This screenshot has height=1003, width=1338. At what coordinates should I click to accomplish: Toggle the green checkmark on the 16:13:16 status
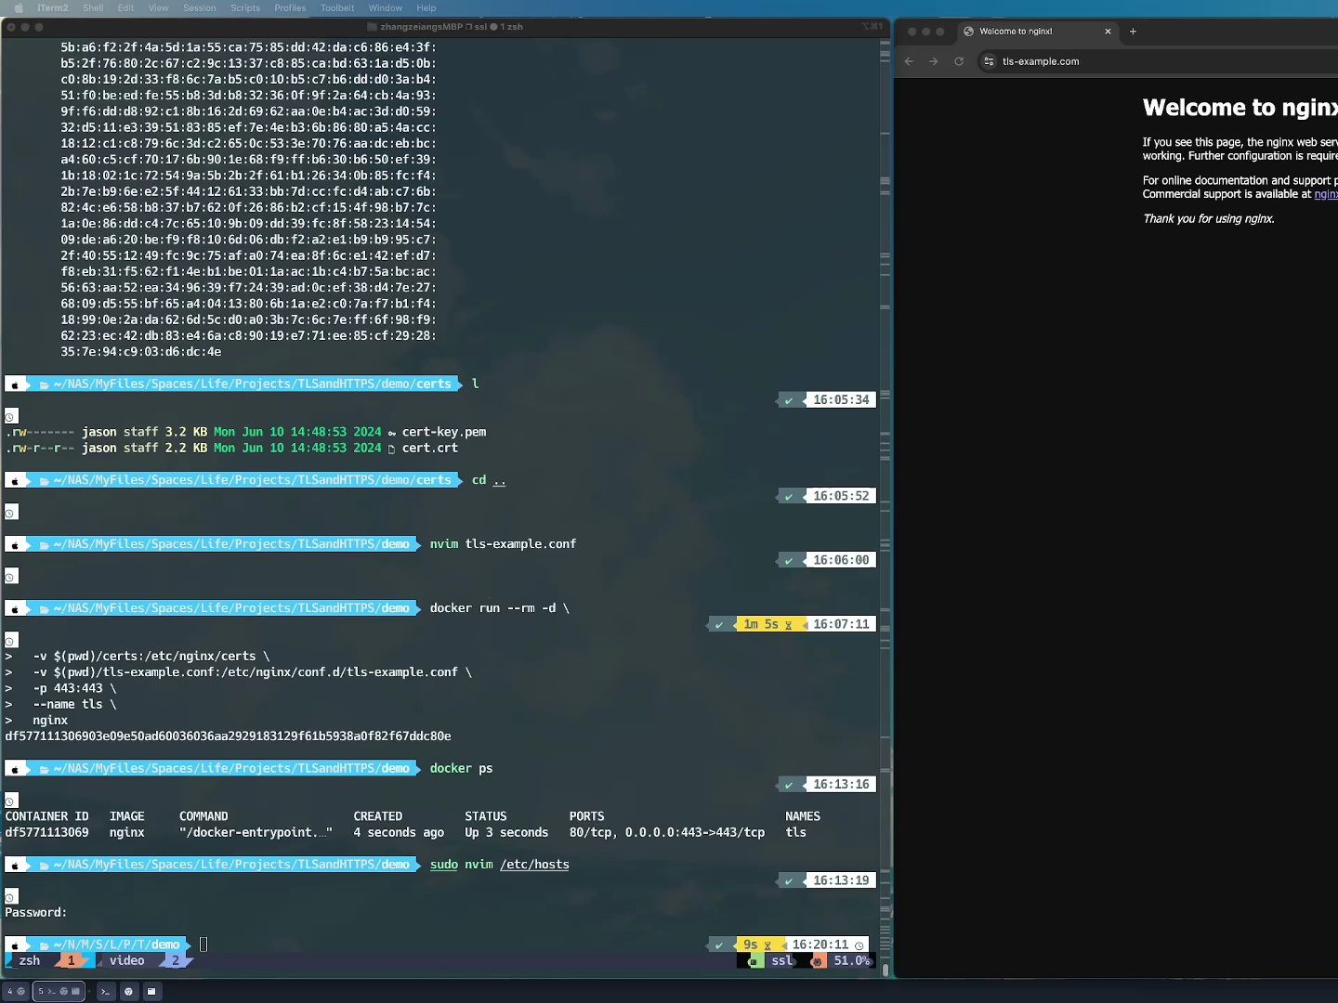[x=789, y=784]
